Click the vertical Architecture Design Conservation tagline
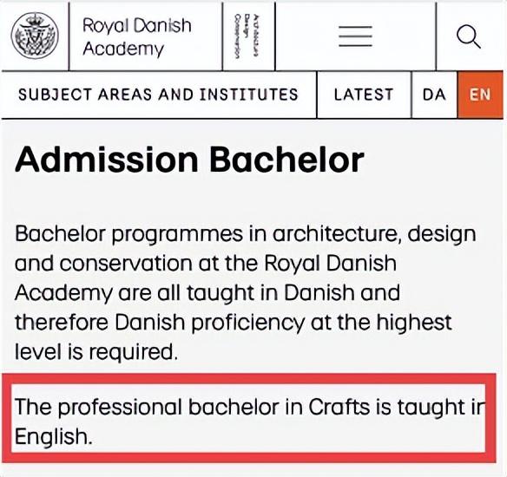The image size is (507, 477). pyautogui.click(x=247, y=36)
